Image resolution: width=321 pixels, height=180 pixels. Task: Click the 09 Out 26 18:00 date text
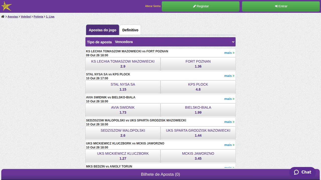click(97, 55)
